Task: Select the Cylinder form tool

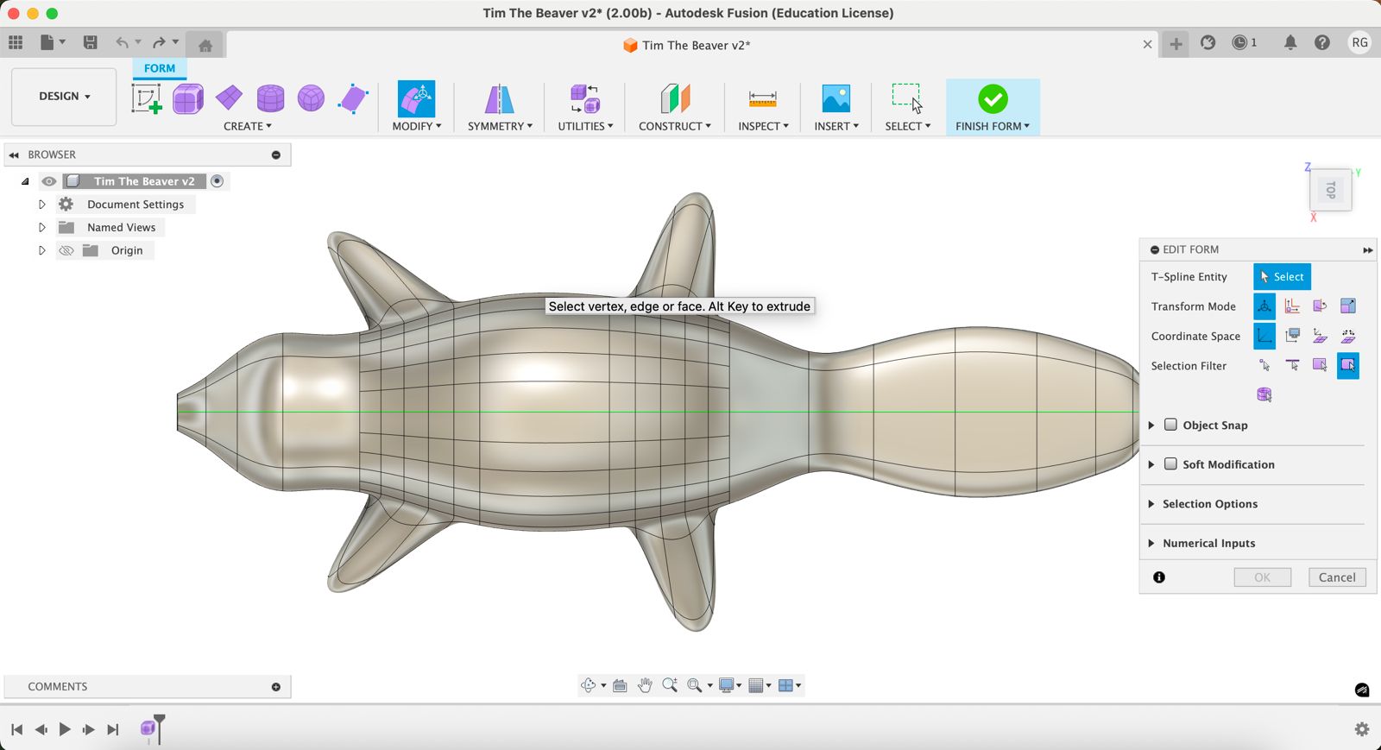Action: coord(270,99)
